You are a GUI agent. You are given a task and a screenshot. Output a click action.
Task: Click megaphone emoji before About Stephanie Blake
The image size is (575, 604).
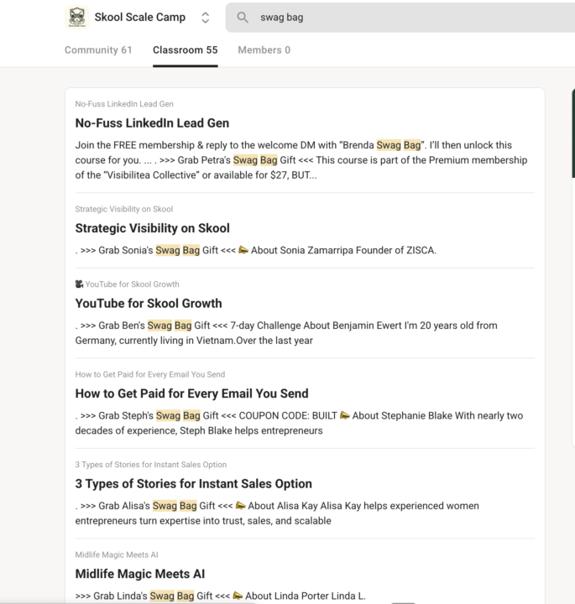pos(344,415)
